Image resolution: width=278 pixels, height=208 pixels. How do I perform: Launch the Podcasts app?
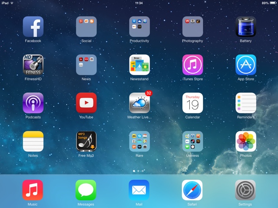[x=33, y=103]
